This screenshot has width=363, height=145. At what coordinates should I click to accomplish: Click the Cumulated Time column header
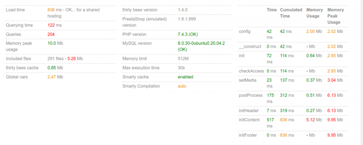pyautogui.click(x=291, y=13)
